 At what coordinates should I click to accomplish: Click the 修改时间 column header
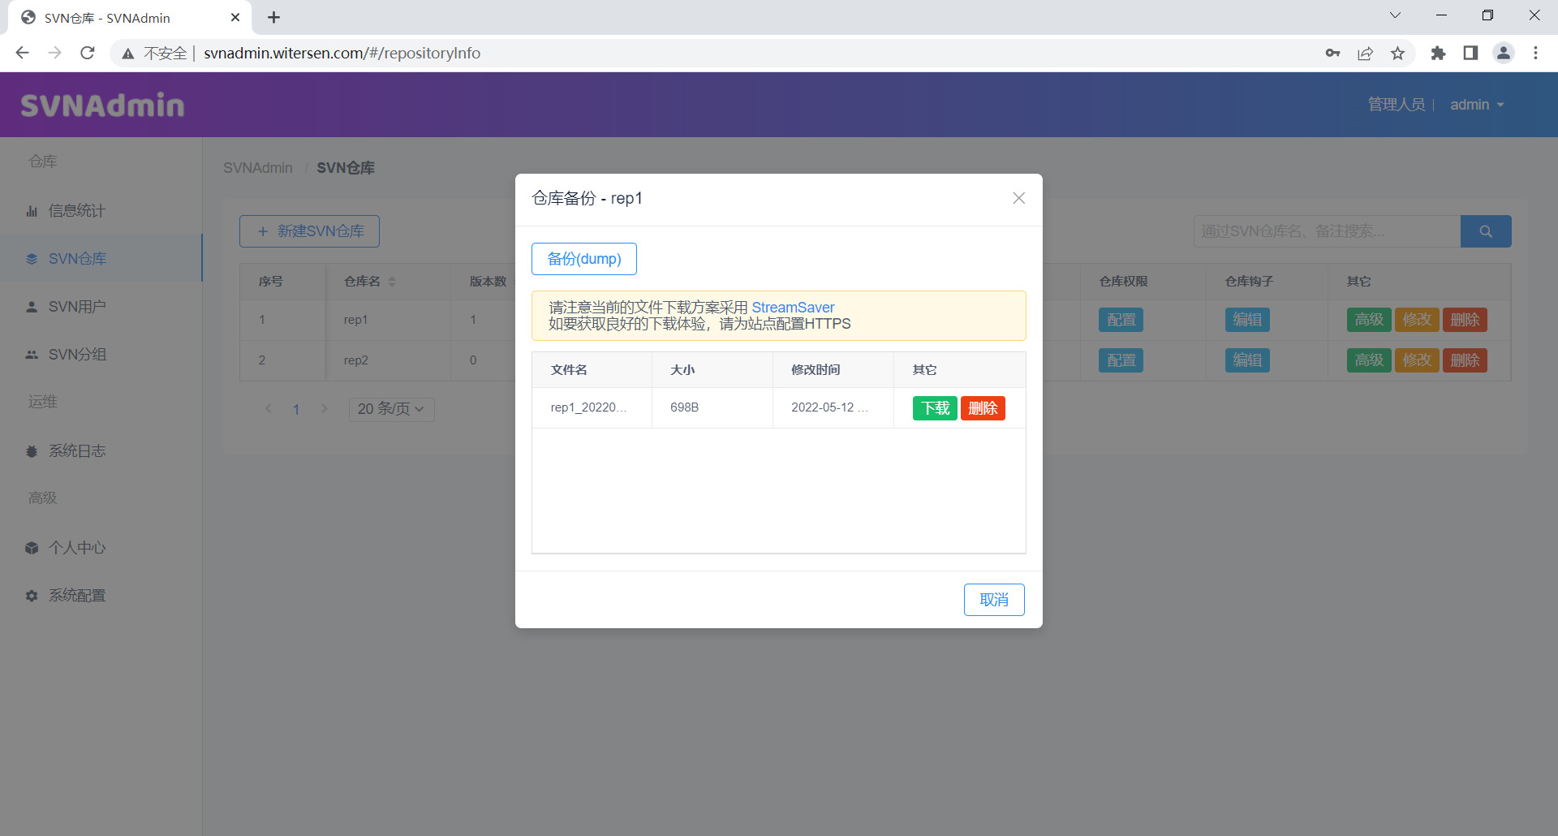pos(816,370)
